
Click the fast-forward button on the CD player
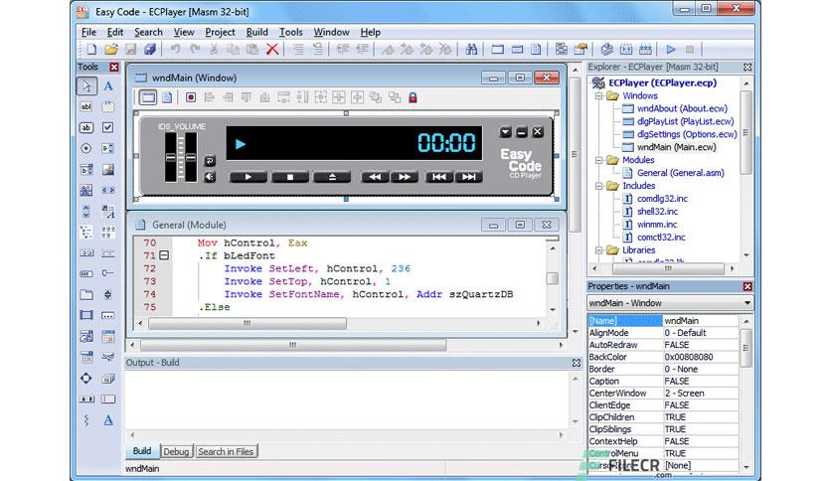click(405, 177)
